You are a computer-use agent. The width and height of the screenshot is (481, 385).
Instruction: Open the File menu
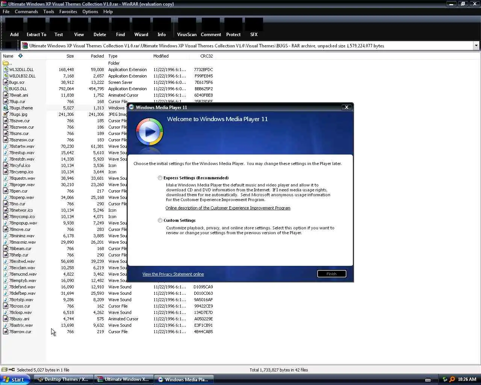6,12
